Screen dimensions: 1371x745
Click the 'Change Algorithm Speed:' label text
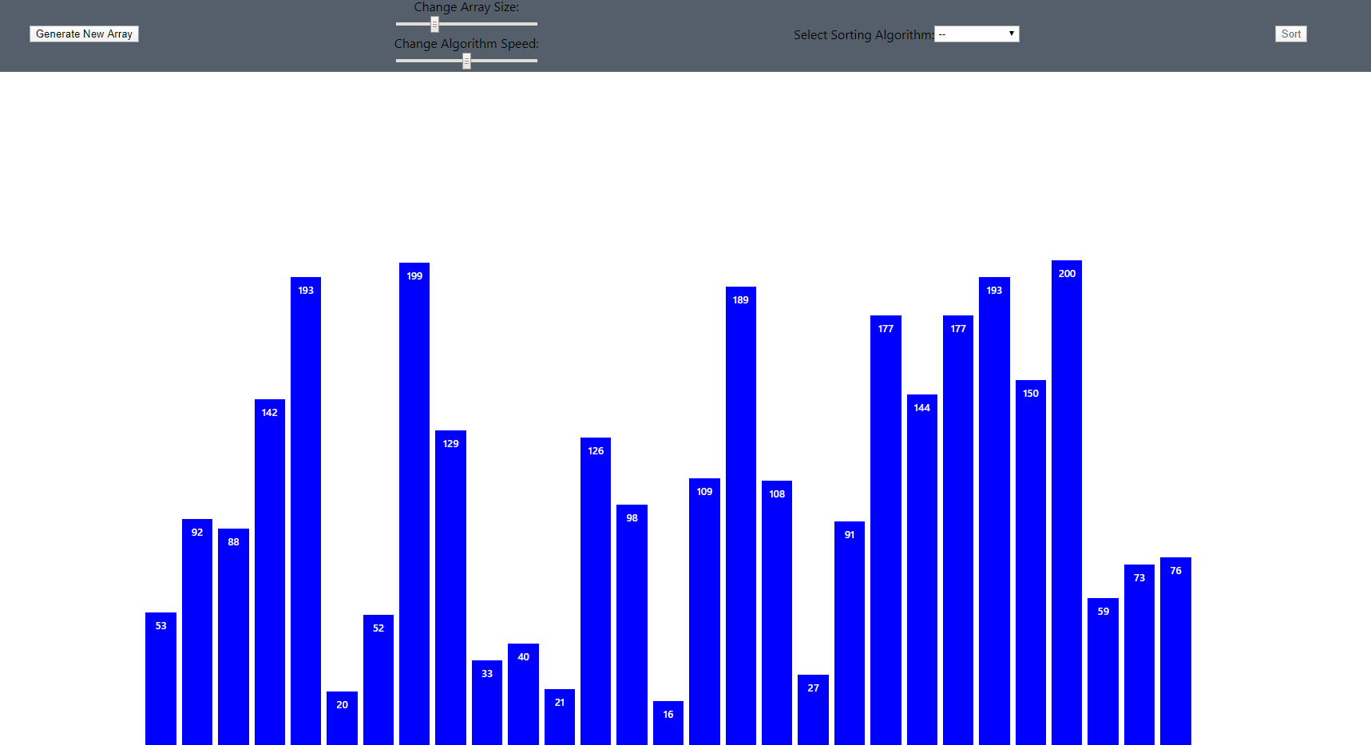[x=466, y=44]
